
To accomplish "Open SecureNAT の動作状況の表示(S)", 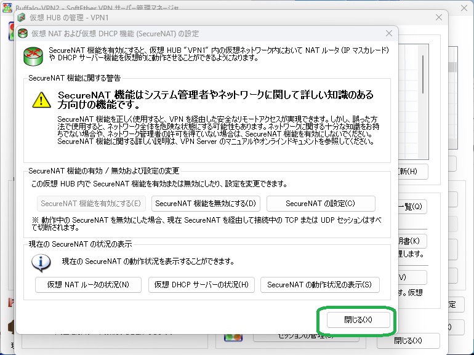I will (x=319, y=285).
